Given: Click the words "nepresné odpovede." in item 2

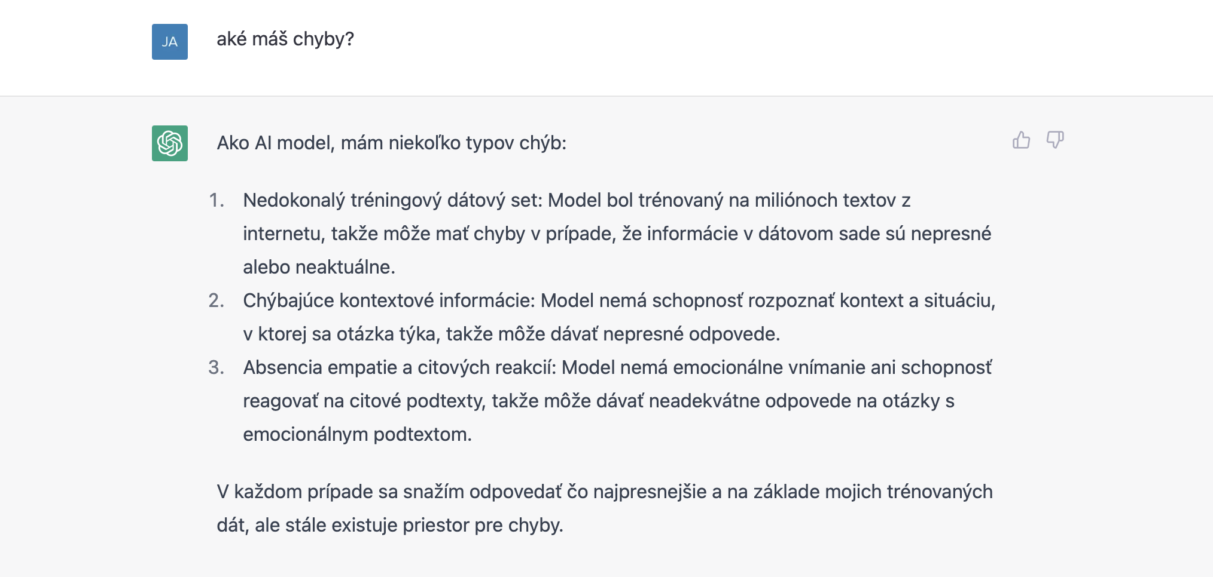Looking at the screenshot, I should tap(691, 334).
